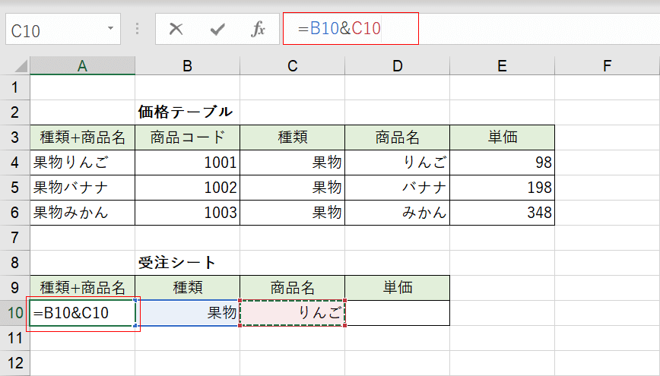Select row 12 header
This screenshot has height=376, width=660.
tap(14, 363)
